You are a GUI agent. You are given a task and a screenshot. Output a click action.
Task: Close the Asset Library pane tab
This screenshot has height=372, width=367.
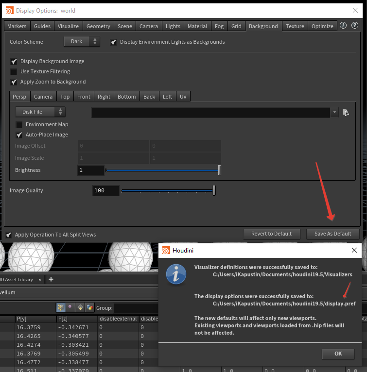click(40, 279)
